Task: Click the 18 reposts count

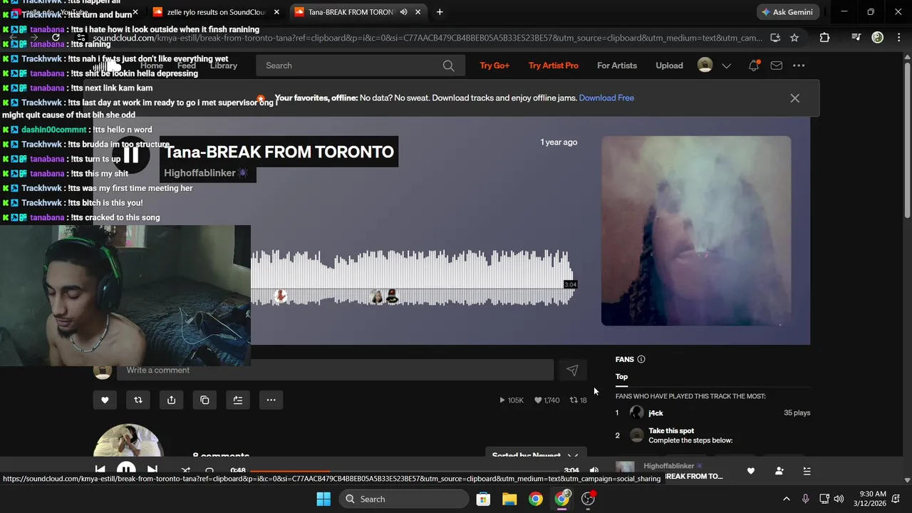Action: 579,400
